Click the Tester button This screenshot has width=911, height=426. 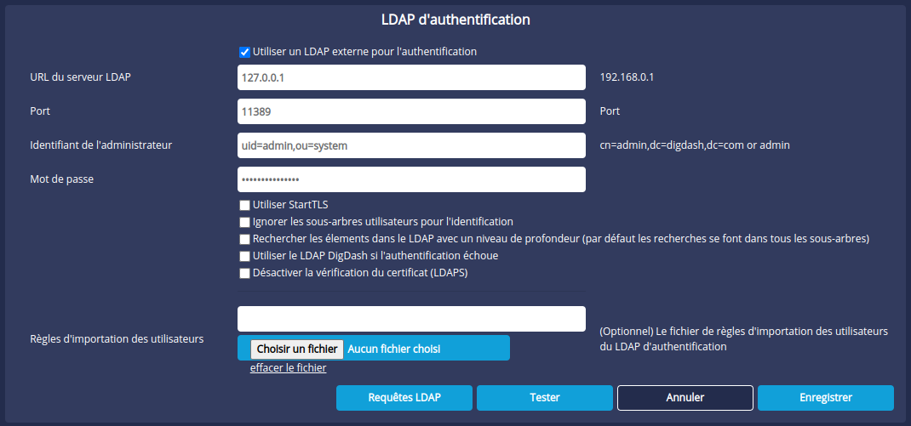point(545,398)
